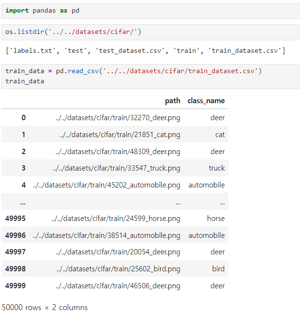Select the listdir output text with labels.txt
The width and height of the screenshot is (300, 313).
(x=145, y=51)
